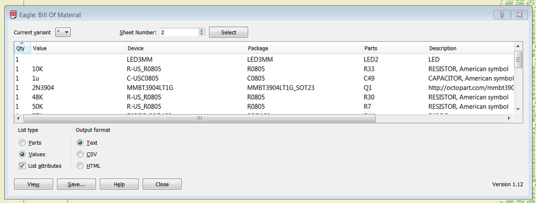The width and height of the screenshot is (536, 203).
Task: Click the title bar help question mark
Action: point(502,14)
